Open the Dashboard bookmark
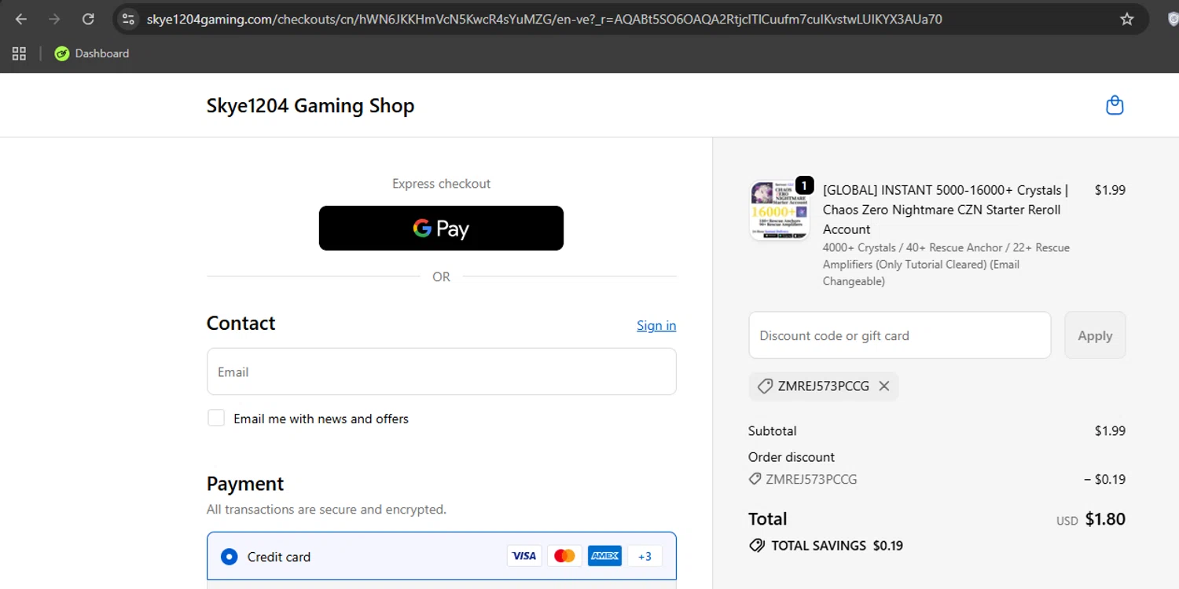1179x589 pixels. 92,53
